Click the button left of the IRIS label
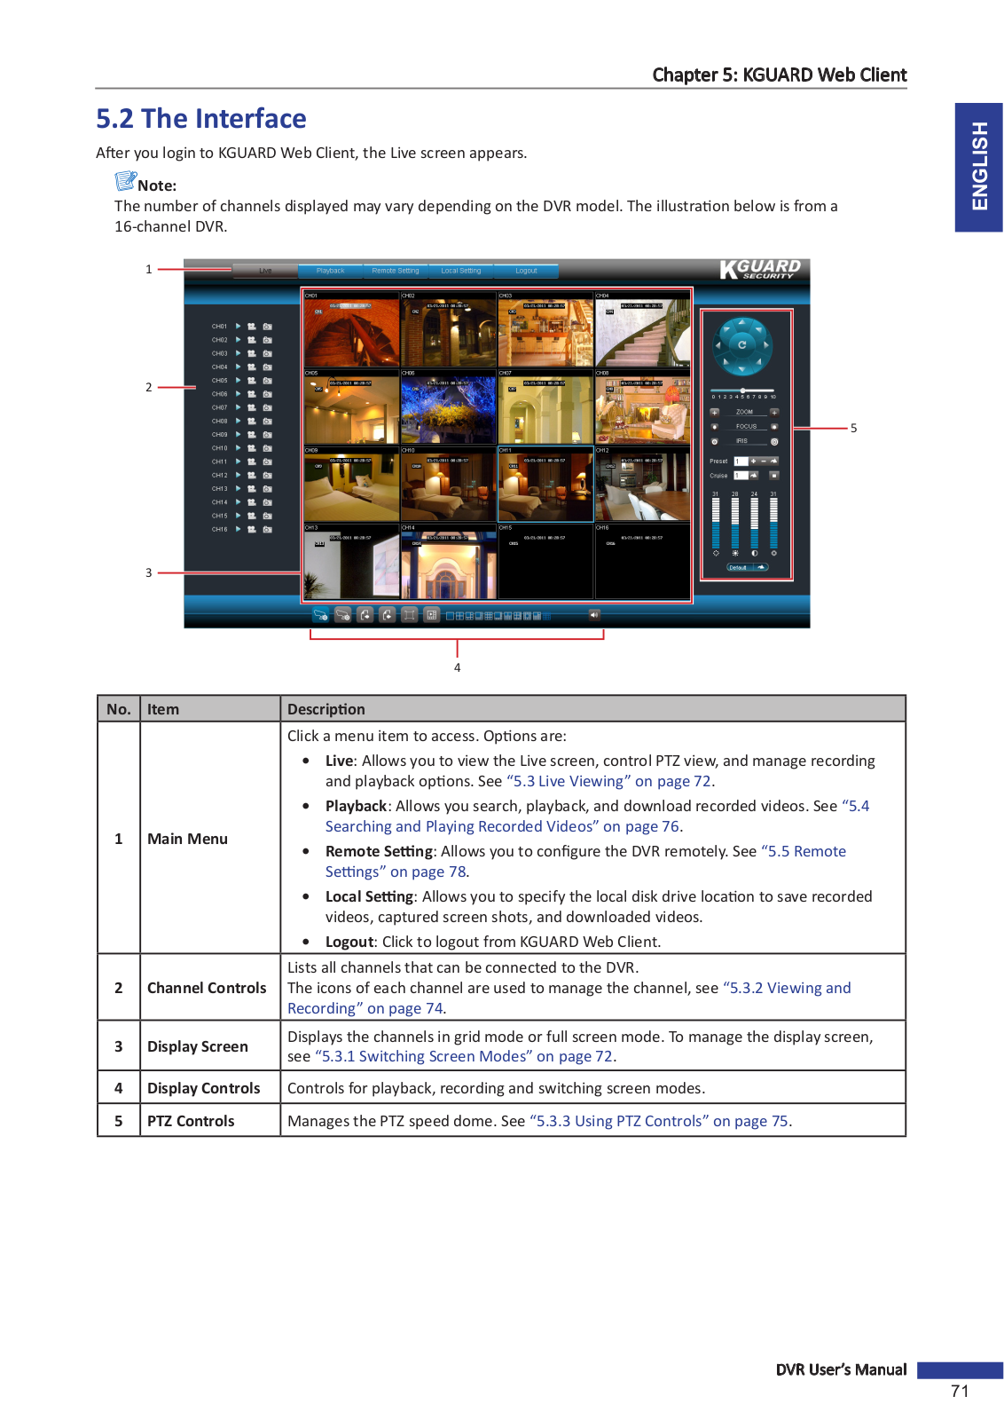 click(x=715, y=442)
